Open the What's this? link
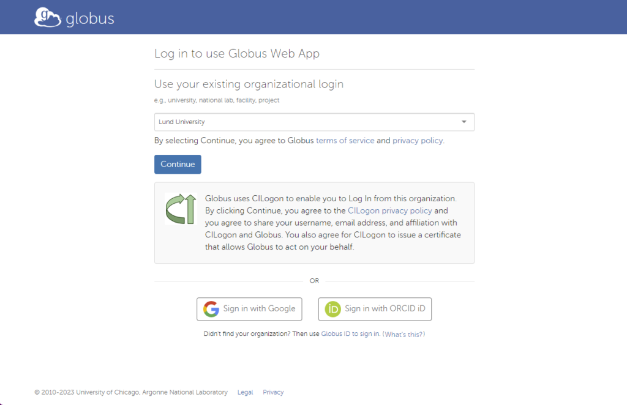Screen dimensions: 627x405 pos(404,334)
